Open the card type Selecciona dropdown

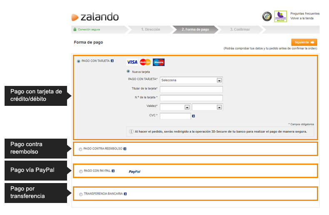click(x=191, y=80)
